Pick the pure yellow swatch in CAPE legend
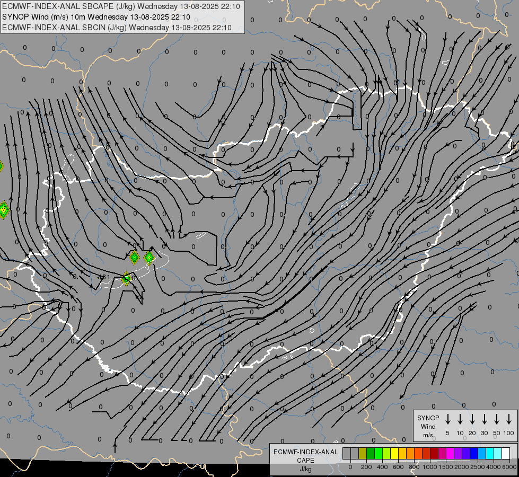Viewport: 519px width, 477px height. tap(394, 453)
